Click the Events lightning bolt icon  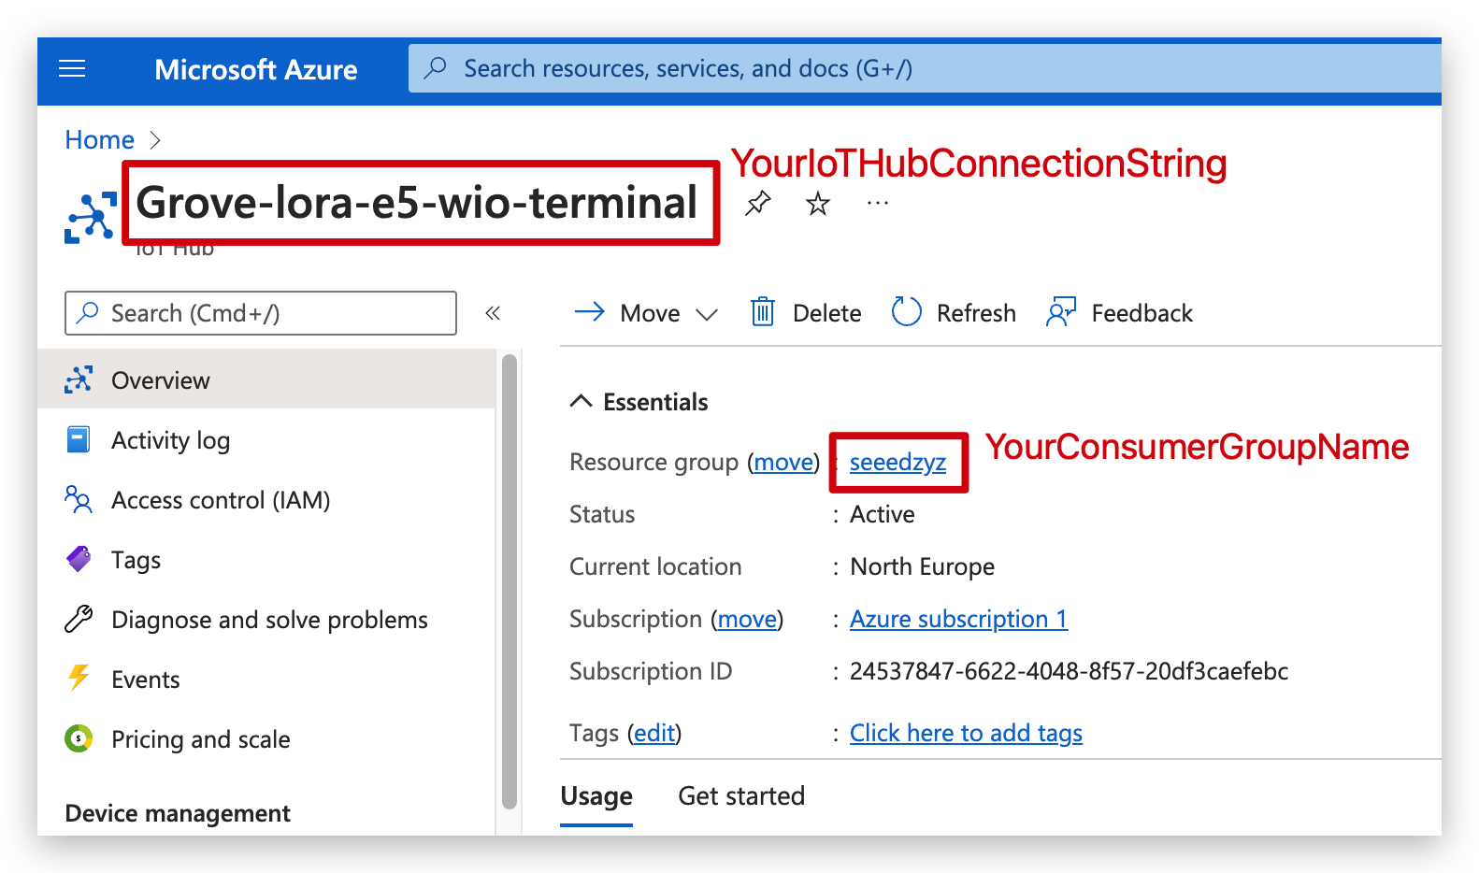tap(79, 679)
